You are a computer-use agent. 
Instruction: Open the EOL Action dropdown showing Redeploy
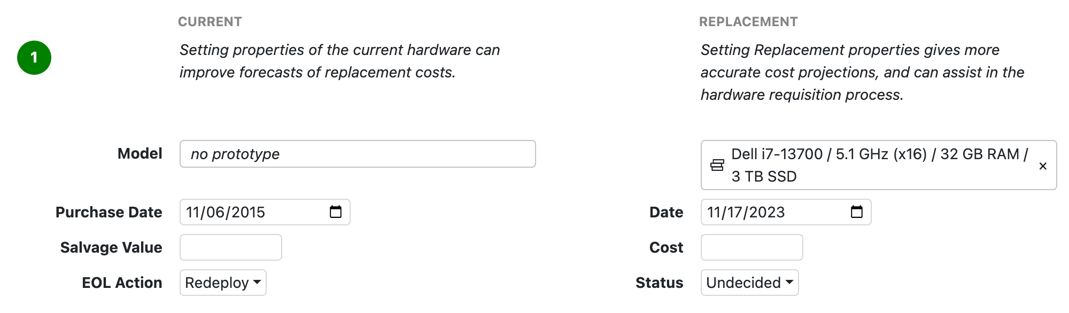[222, 283]
